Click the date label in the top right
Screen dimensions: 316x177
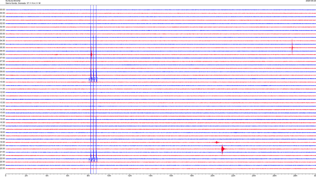(x=311, y=1)
